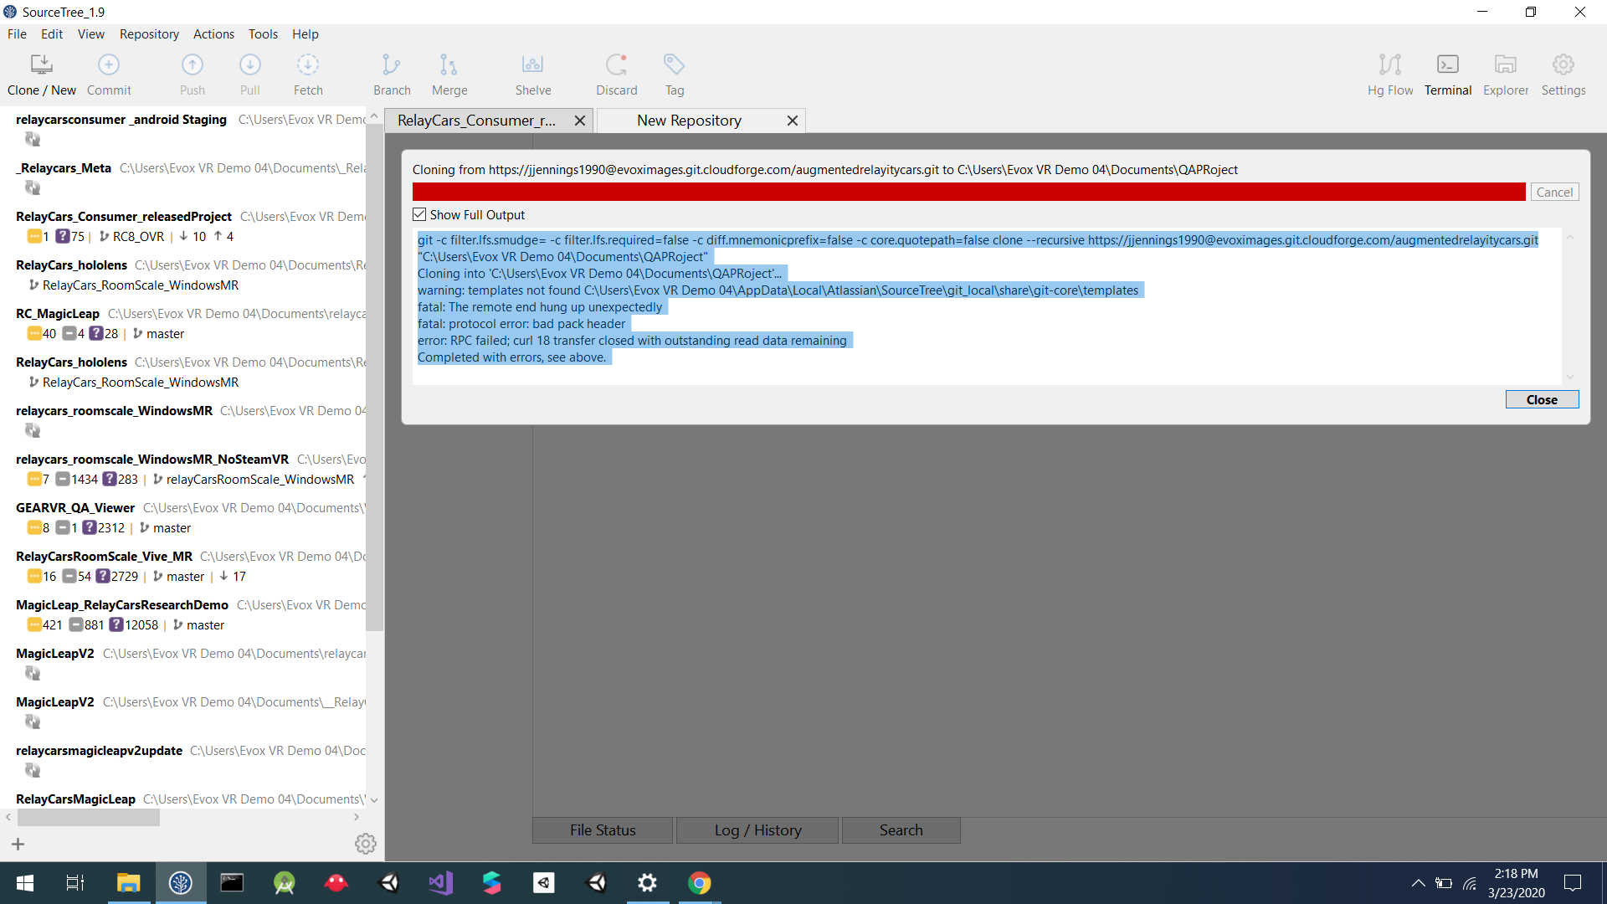Open Hg Flow from the toolbar

click(x=1390, y=74)
